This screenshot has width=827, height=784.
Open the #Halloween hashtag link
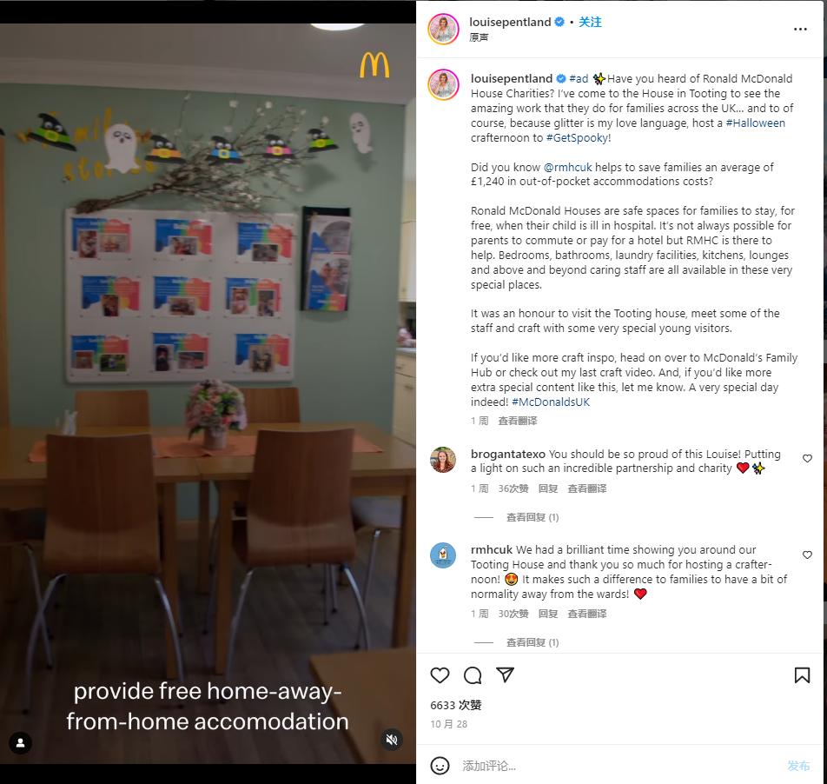point(755,123)
